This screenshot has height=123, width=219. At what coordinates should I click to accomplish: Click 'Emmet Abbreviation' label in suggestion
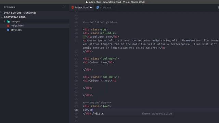coord(157,114)
